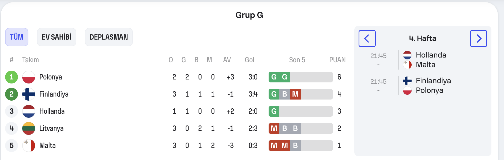Click Finlandiya flag in standings table
The height and width of the screenshot is (160, 504).
click(29, 94)
